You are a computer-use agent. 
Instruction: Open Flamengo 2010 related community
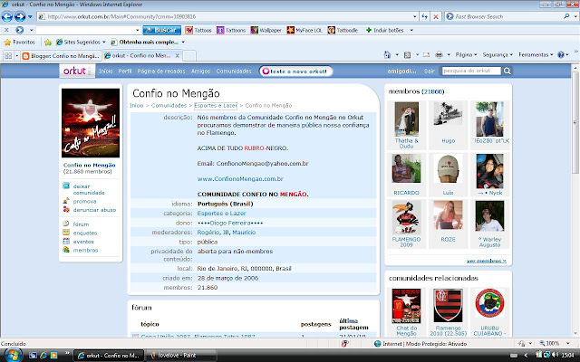pos(448,306)
